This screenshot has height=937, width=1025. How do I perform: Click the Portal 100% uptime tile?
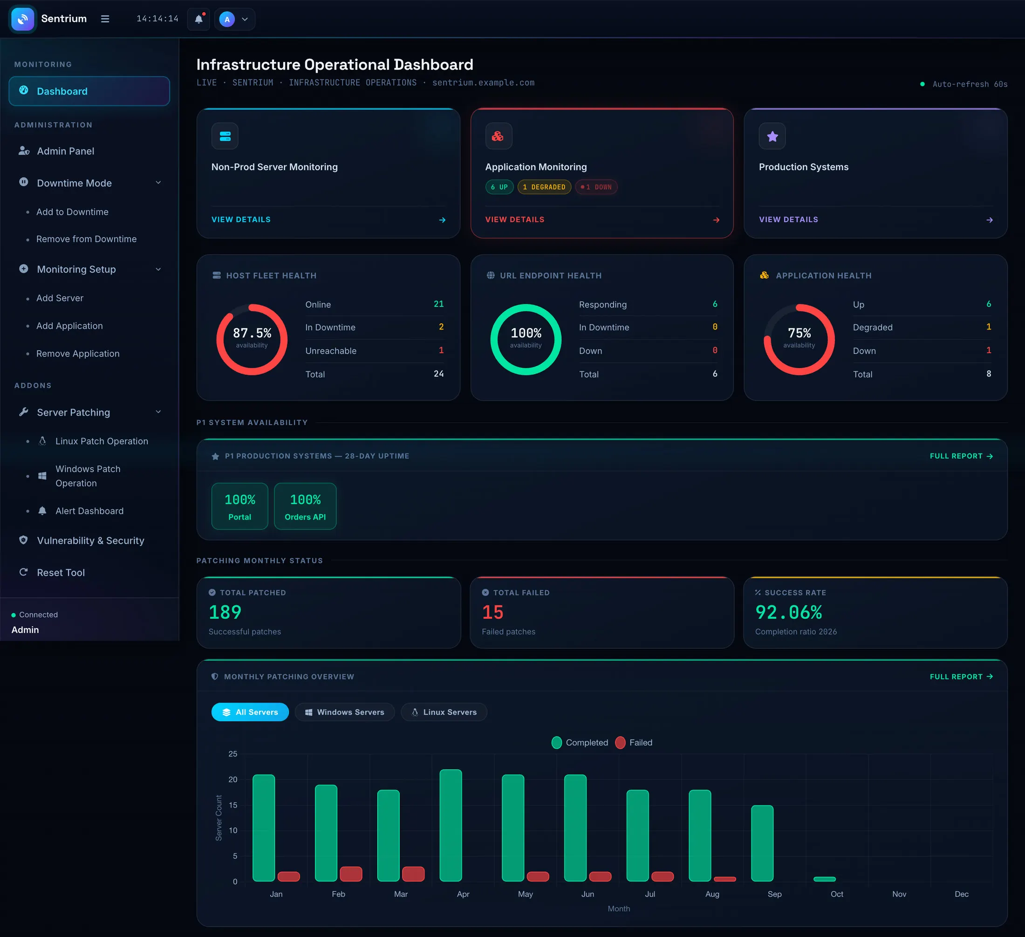239,506
